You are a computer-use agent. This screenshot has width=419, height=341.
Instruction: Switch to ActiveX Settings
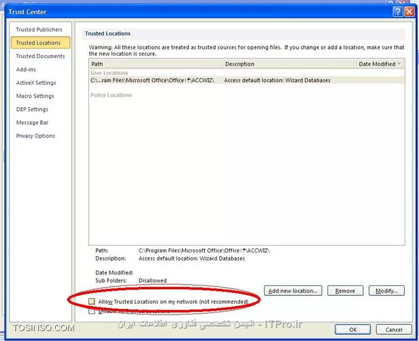[36, 83]
